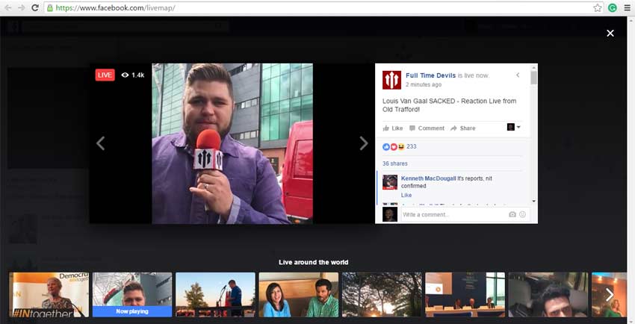Open the 36 shares link
The height and width of the screenshot is (324, 635).
click(x=395, y=163)
